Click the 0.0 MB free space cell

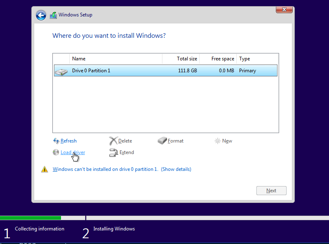pyautogui.click(x=226, y=71)
